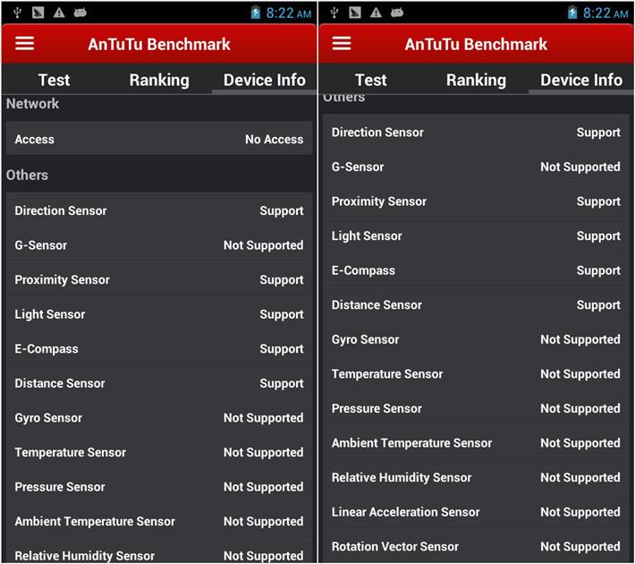Viewport: 635px width, 564px height.
Task: Tap warning triangle icon in left status bar
Action: pos(59,13)
